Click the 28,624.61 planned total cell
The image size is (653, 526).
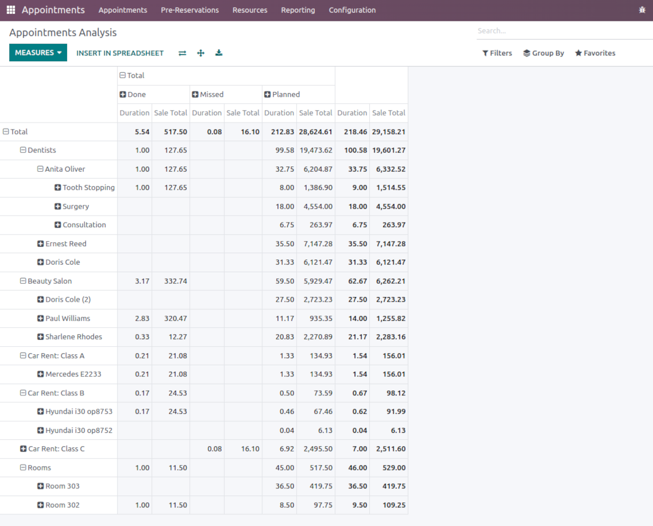click(x=316, y=132)
